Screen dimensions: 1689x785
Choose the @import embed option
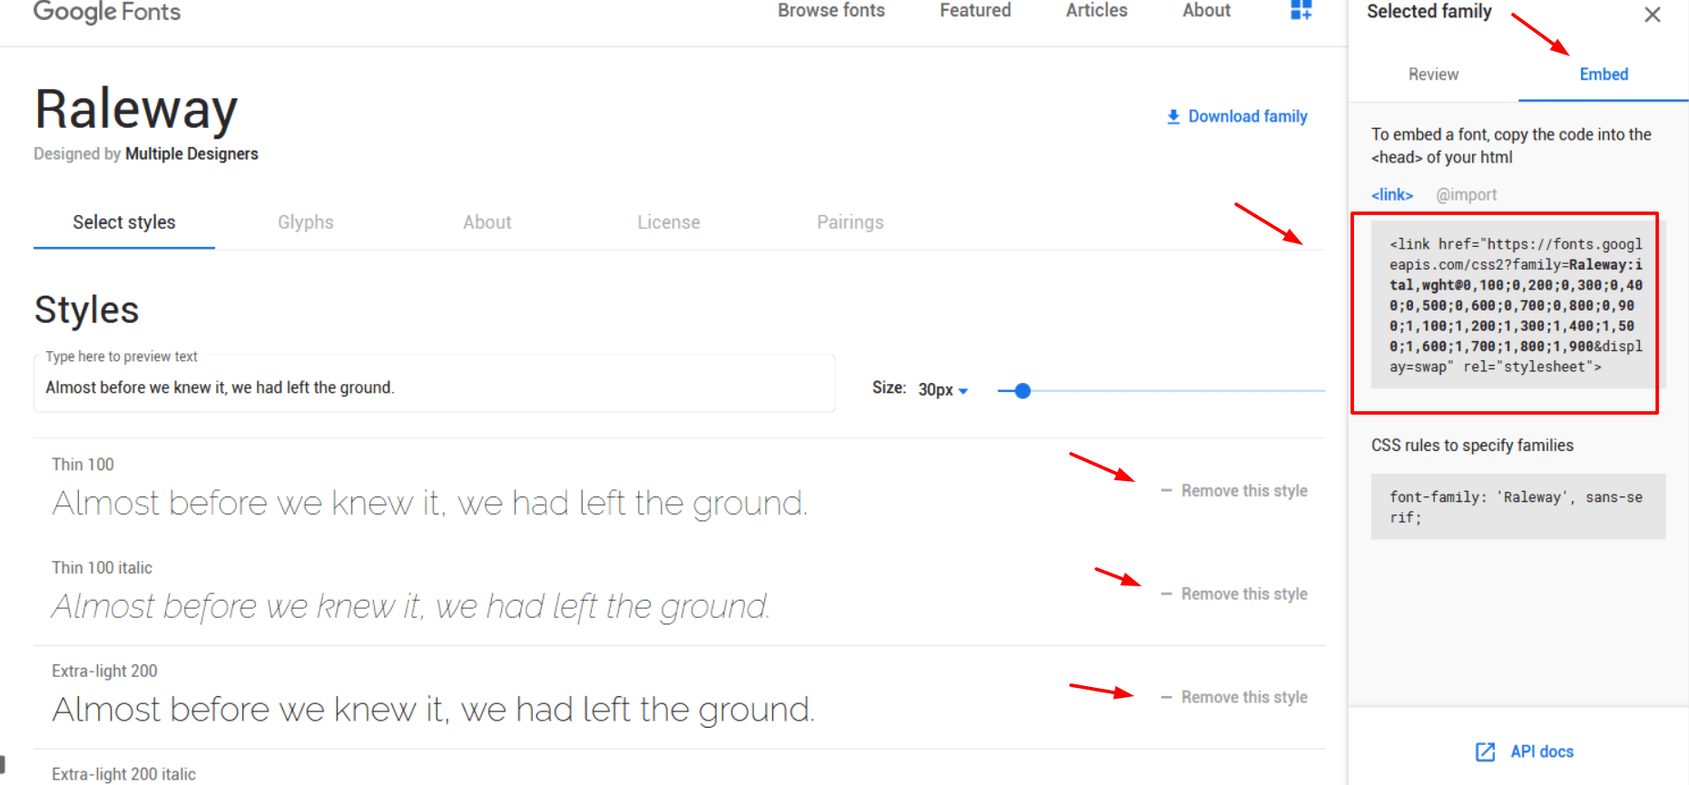(x=1467, y=195)
